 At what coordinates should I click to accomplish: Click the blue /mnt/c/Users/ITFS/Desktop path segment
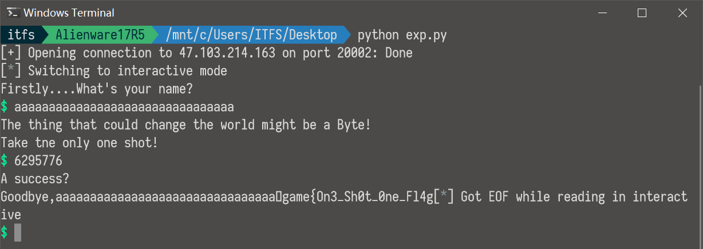pyautogui.click(x=251, y=35)
